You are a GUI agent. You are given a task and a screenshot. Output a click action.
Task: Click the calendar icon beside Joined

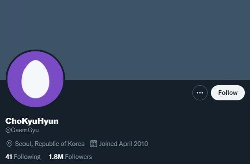click(x=94, y=144)
